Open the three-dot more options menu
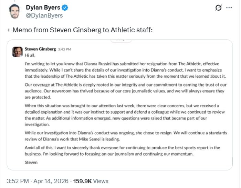Image resolution: width=241 pixels, height=188 pixels. pos(229,8)
